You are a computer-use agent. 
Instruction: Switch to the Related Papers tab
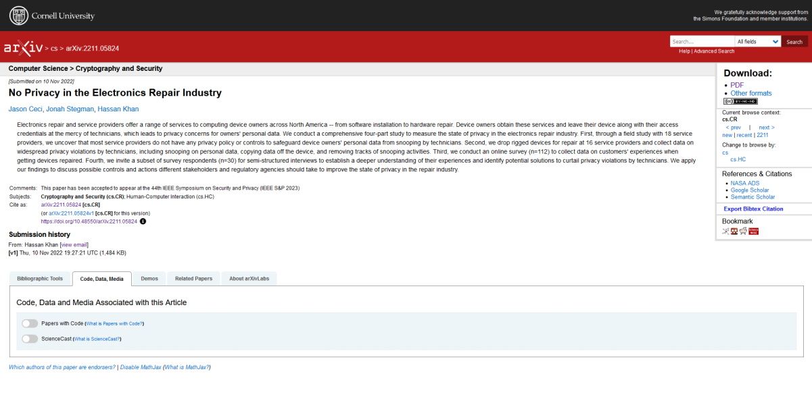193,279
